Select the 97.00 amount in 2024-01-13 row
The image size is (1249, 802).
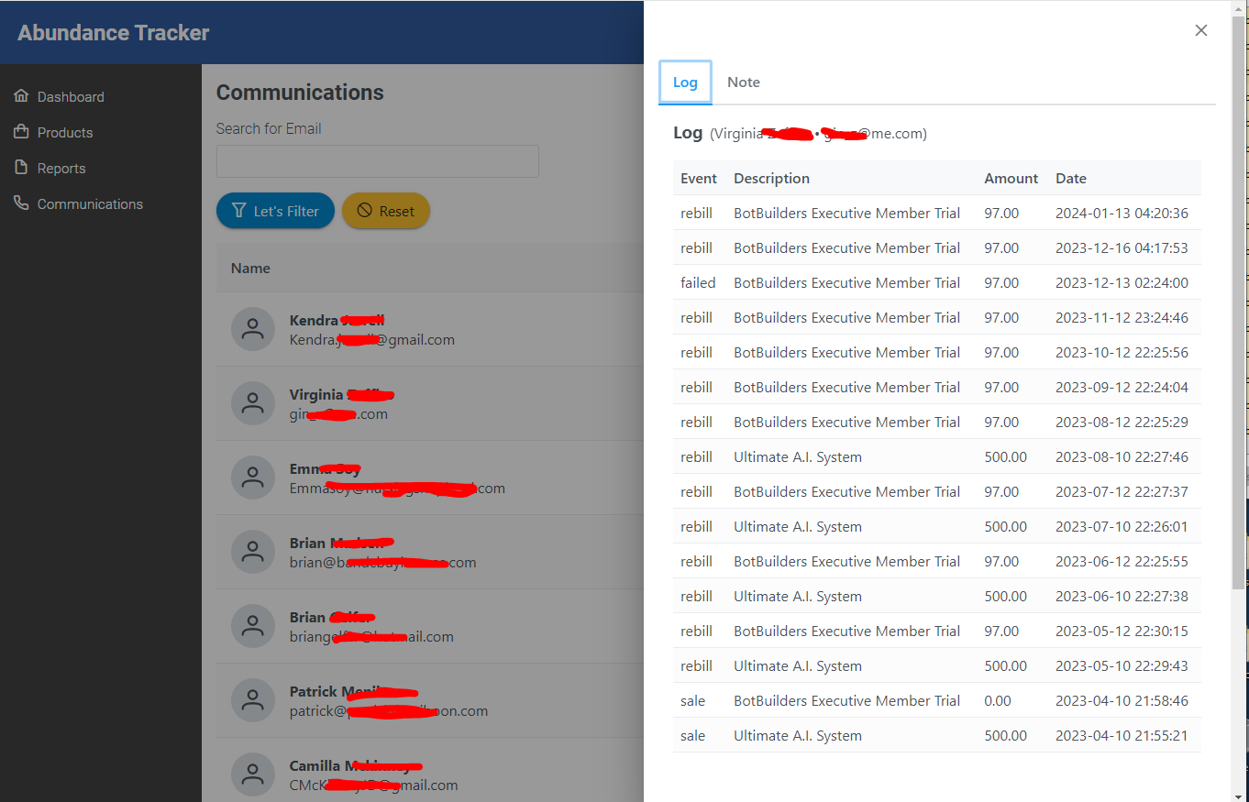(1001, 214)
